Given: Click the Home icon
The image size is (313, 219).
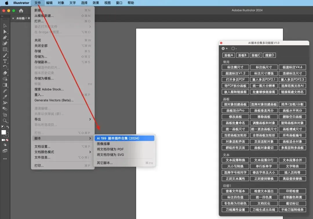Looking at the screenshot, I should [x=21, y=10].
